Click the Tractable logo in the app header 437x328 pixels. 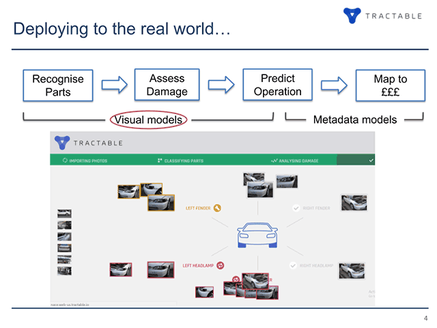coord(63,141)
